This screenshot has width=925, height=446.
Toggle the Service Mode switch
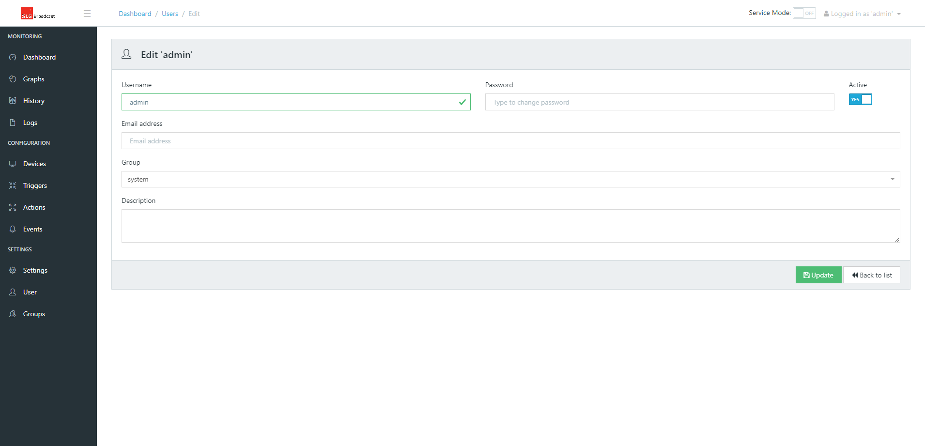(x=804, y=13)
